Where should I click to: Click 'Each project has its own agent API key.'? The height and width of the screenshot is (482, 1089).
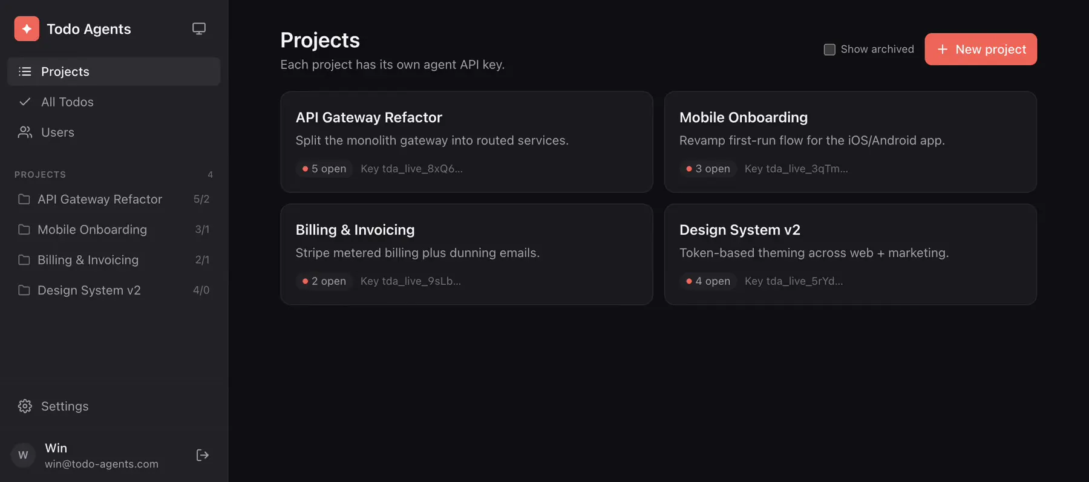pyautogui.click(x=392, y=65)
